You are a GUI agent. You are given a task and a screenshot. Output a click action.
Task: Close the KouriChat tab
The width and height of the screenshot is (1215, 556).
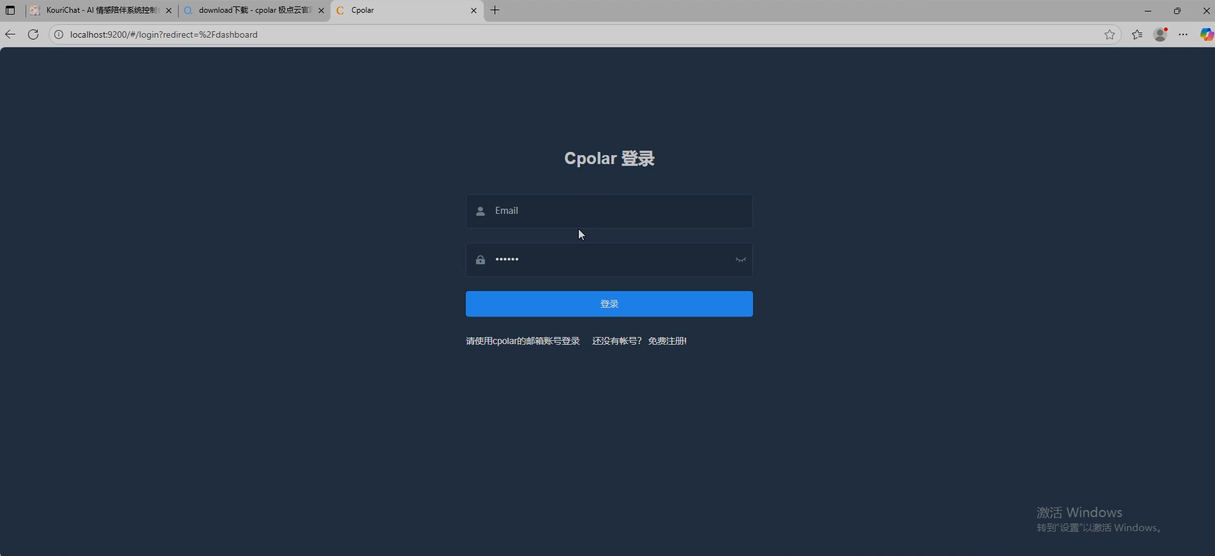coord(169,11)
